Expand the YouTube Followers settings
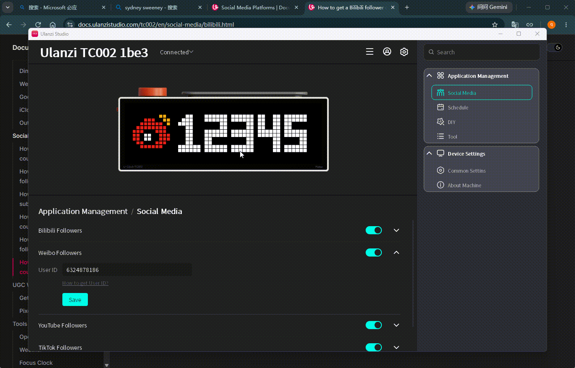 click(x=396, y=325)
